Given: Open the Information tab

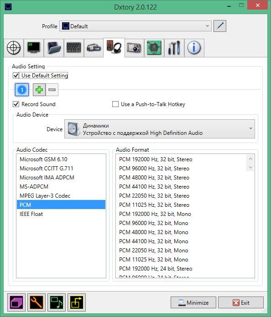Looking at the screenshot, I should (x=194, y=48).
